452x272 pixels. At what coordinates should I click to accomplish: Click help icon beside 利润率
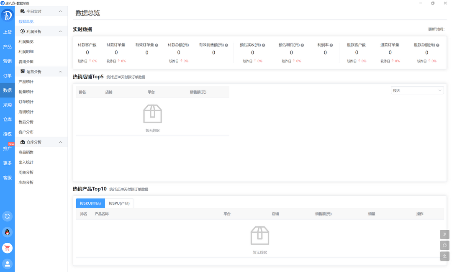click(x=331, y=45)
